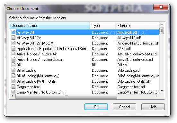
Task: Select Cargo Manifest No US Customs
Action: tap(41, 92)
